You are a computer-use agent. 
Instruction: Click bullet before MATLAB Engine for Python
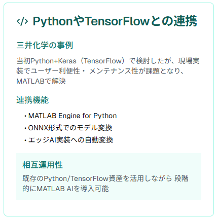tap(25, 116)
